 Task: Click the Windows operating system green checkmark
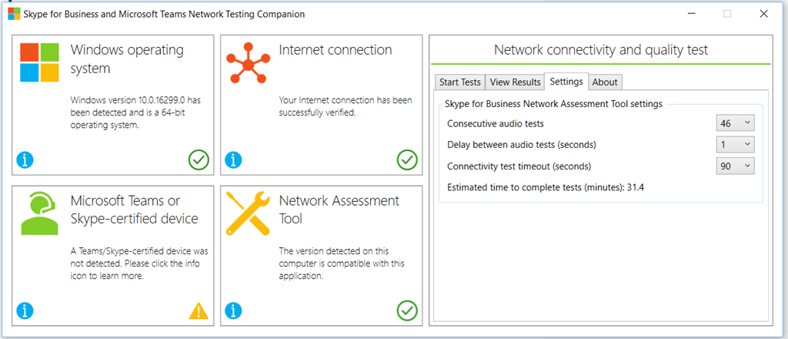tap(199, 159)
